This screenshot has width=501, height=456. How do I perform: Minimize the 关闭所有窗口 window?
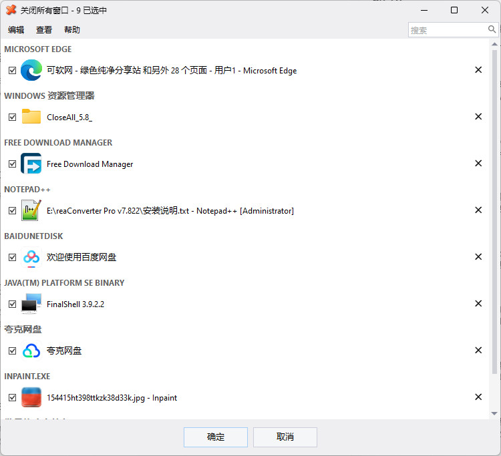[424, 10]
